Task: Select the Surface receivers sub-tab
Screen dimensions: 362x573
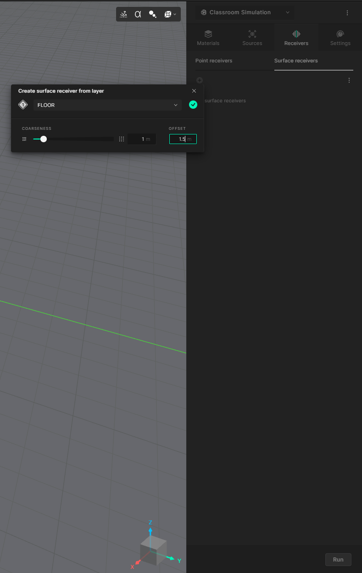Action: [x=296, y=61]
